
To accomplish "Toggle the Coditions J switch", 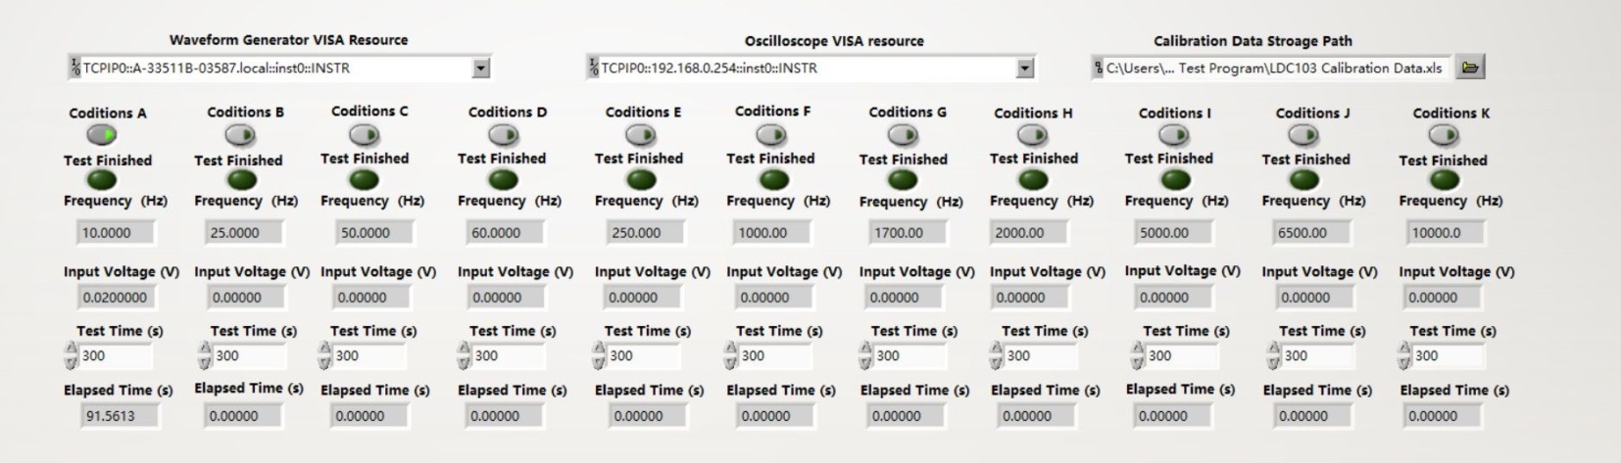I will pos(1306,134).
